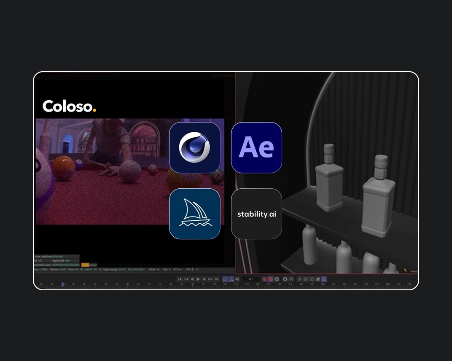The image size is (452, 361).
Task: Click the stability.ai logo tile
Action: click(x=256, y=214)
